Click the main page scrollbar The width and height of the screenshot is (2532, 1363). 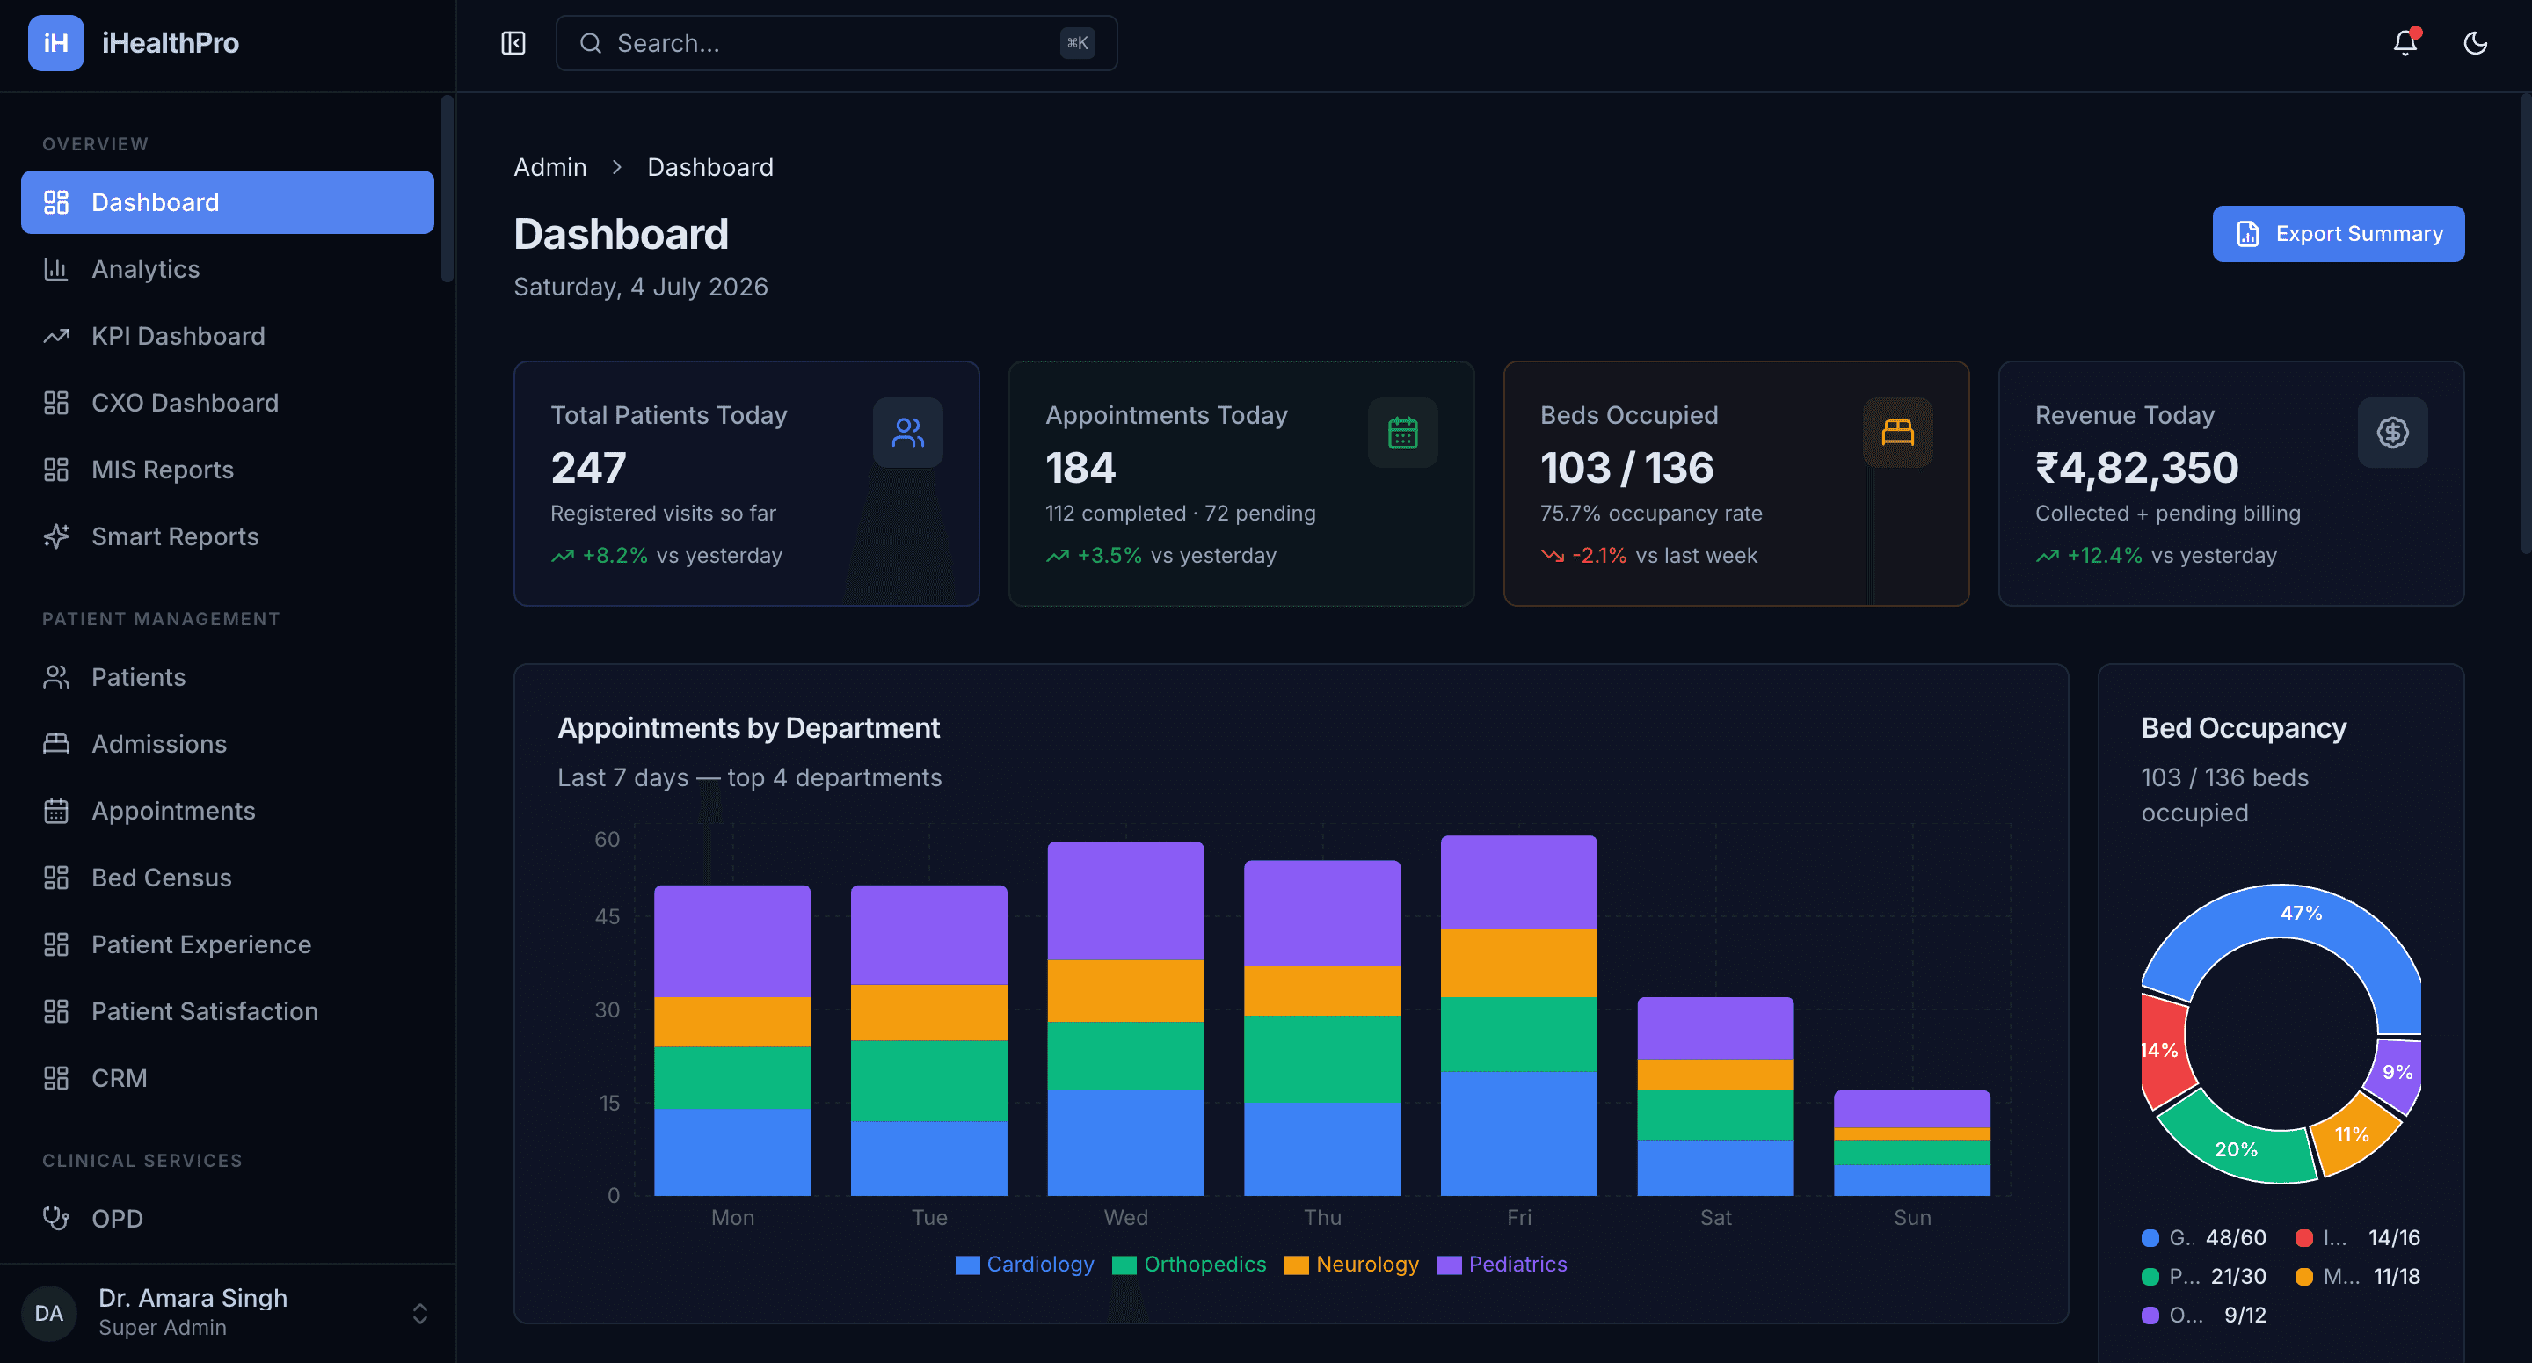coord(2526,323)
